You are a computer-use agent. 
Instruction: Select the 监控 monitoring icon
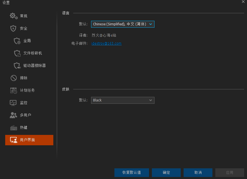pyautogui.click(x=13, y=103)
